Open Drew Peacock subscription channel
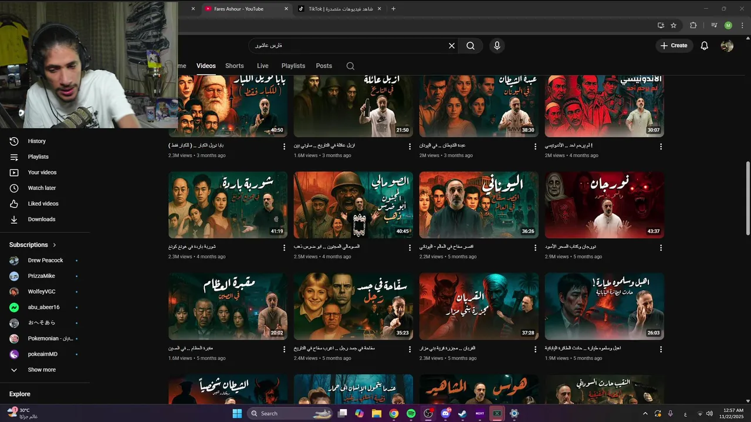 point(46,260)
